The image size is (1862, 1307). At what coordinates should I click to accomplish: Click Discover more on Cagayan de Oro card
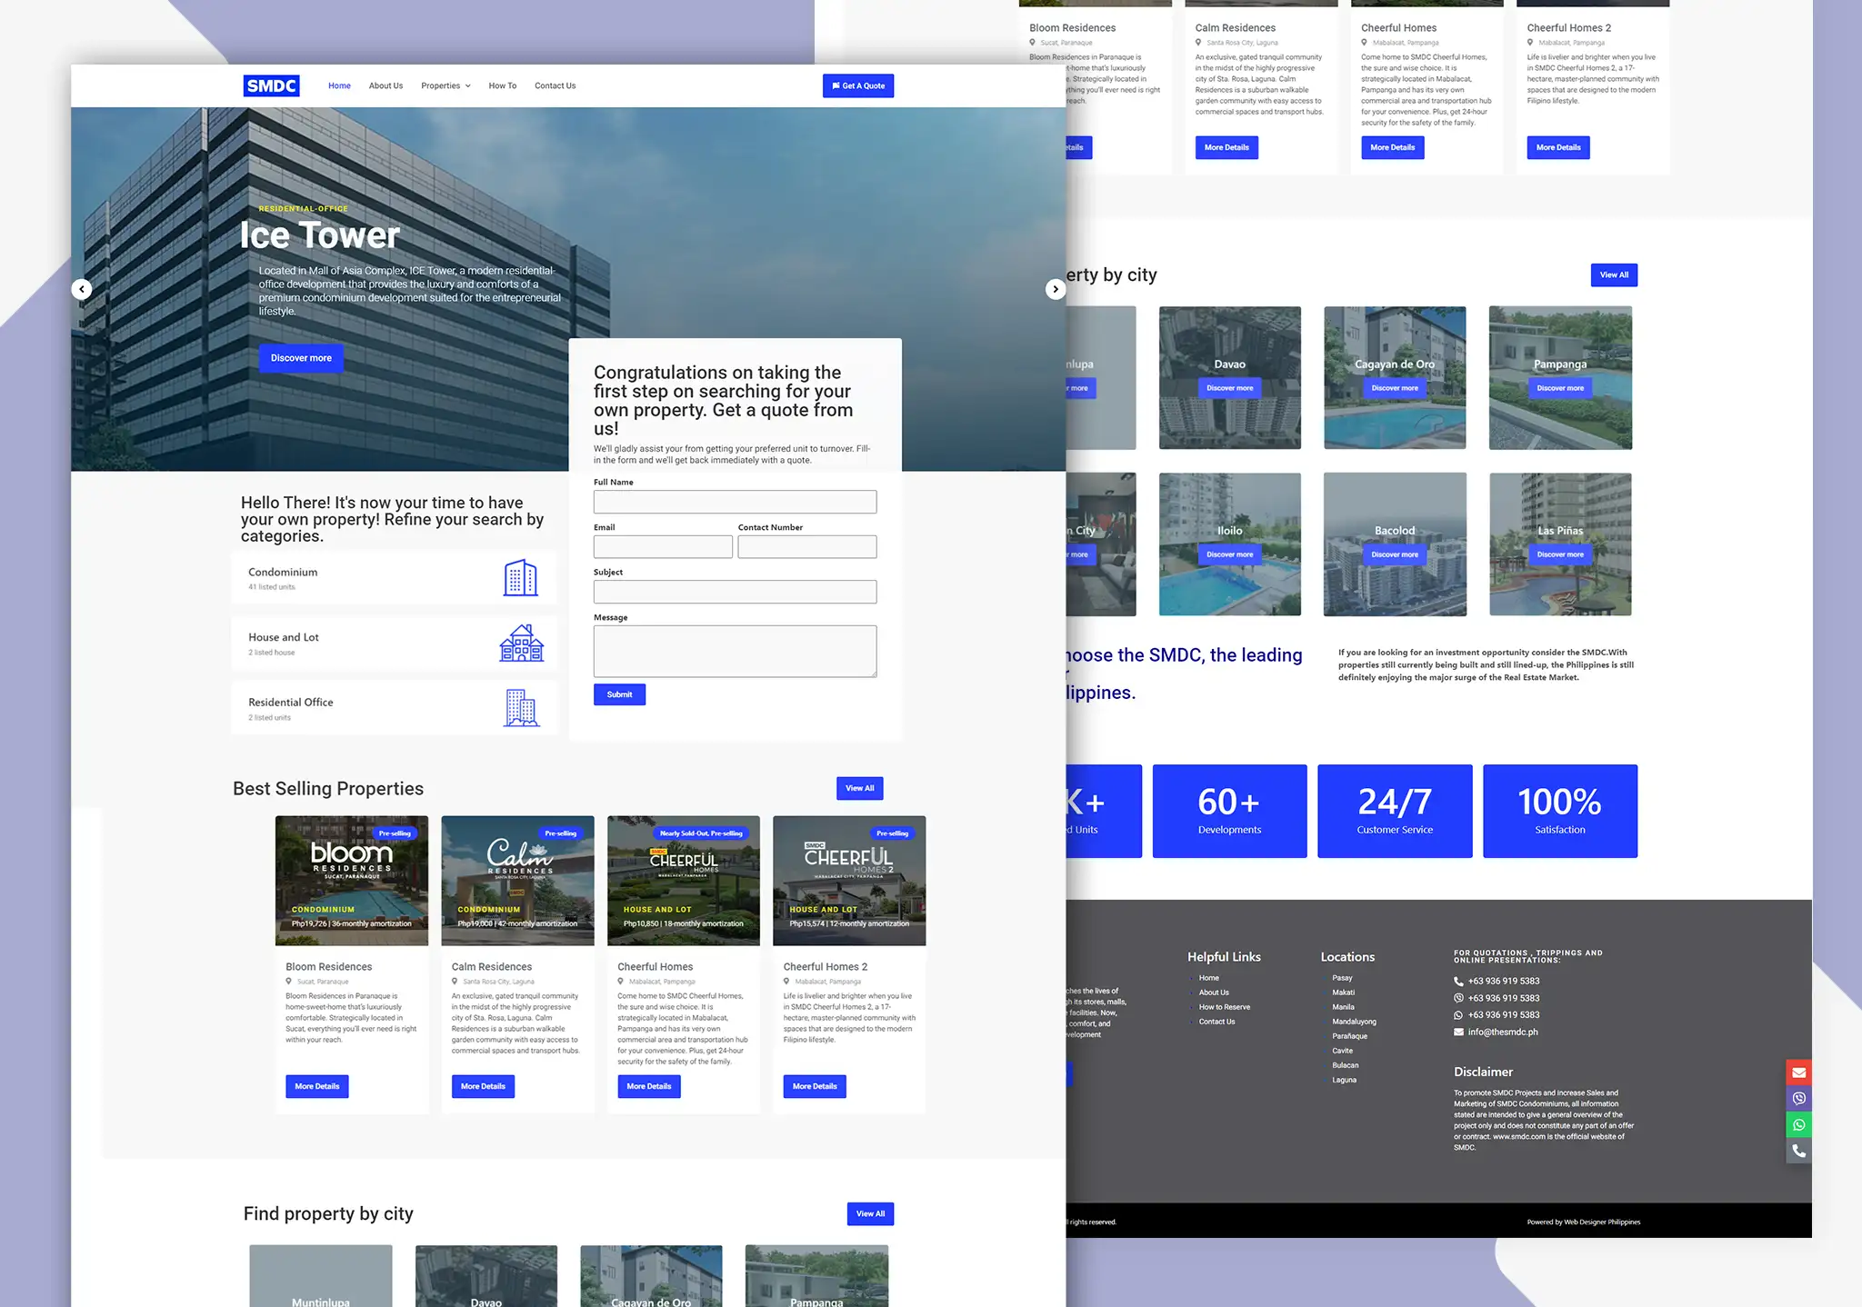(x=1395, y=388)
